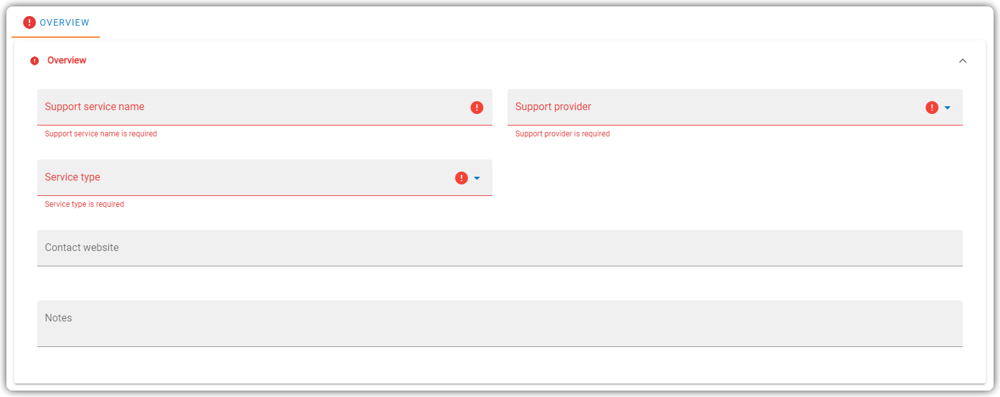This screenshot has height=397, width=1000.
Task: Click the 'Service type' field label
Action: [72, 177]
